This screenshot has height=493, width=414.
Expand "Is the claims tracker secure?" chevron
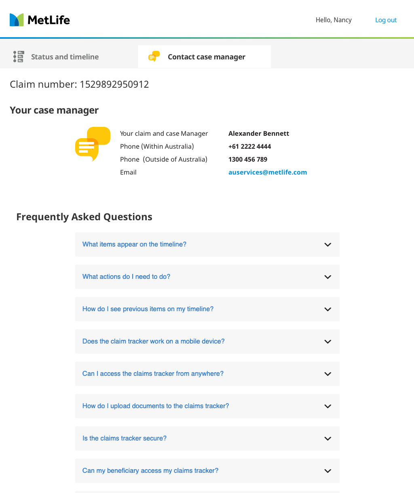[x=328, y=438]
